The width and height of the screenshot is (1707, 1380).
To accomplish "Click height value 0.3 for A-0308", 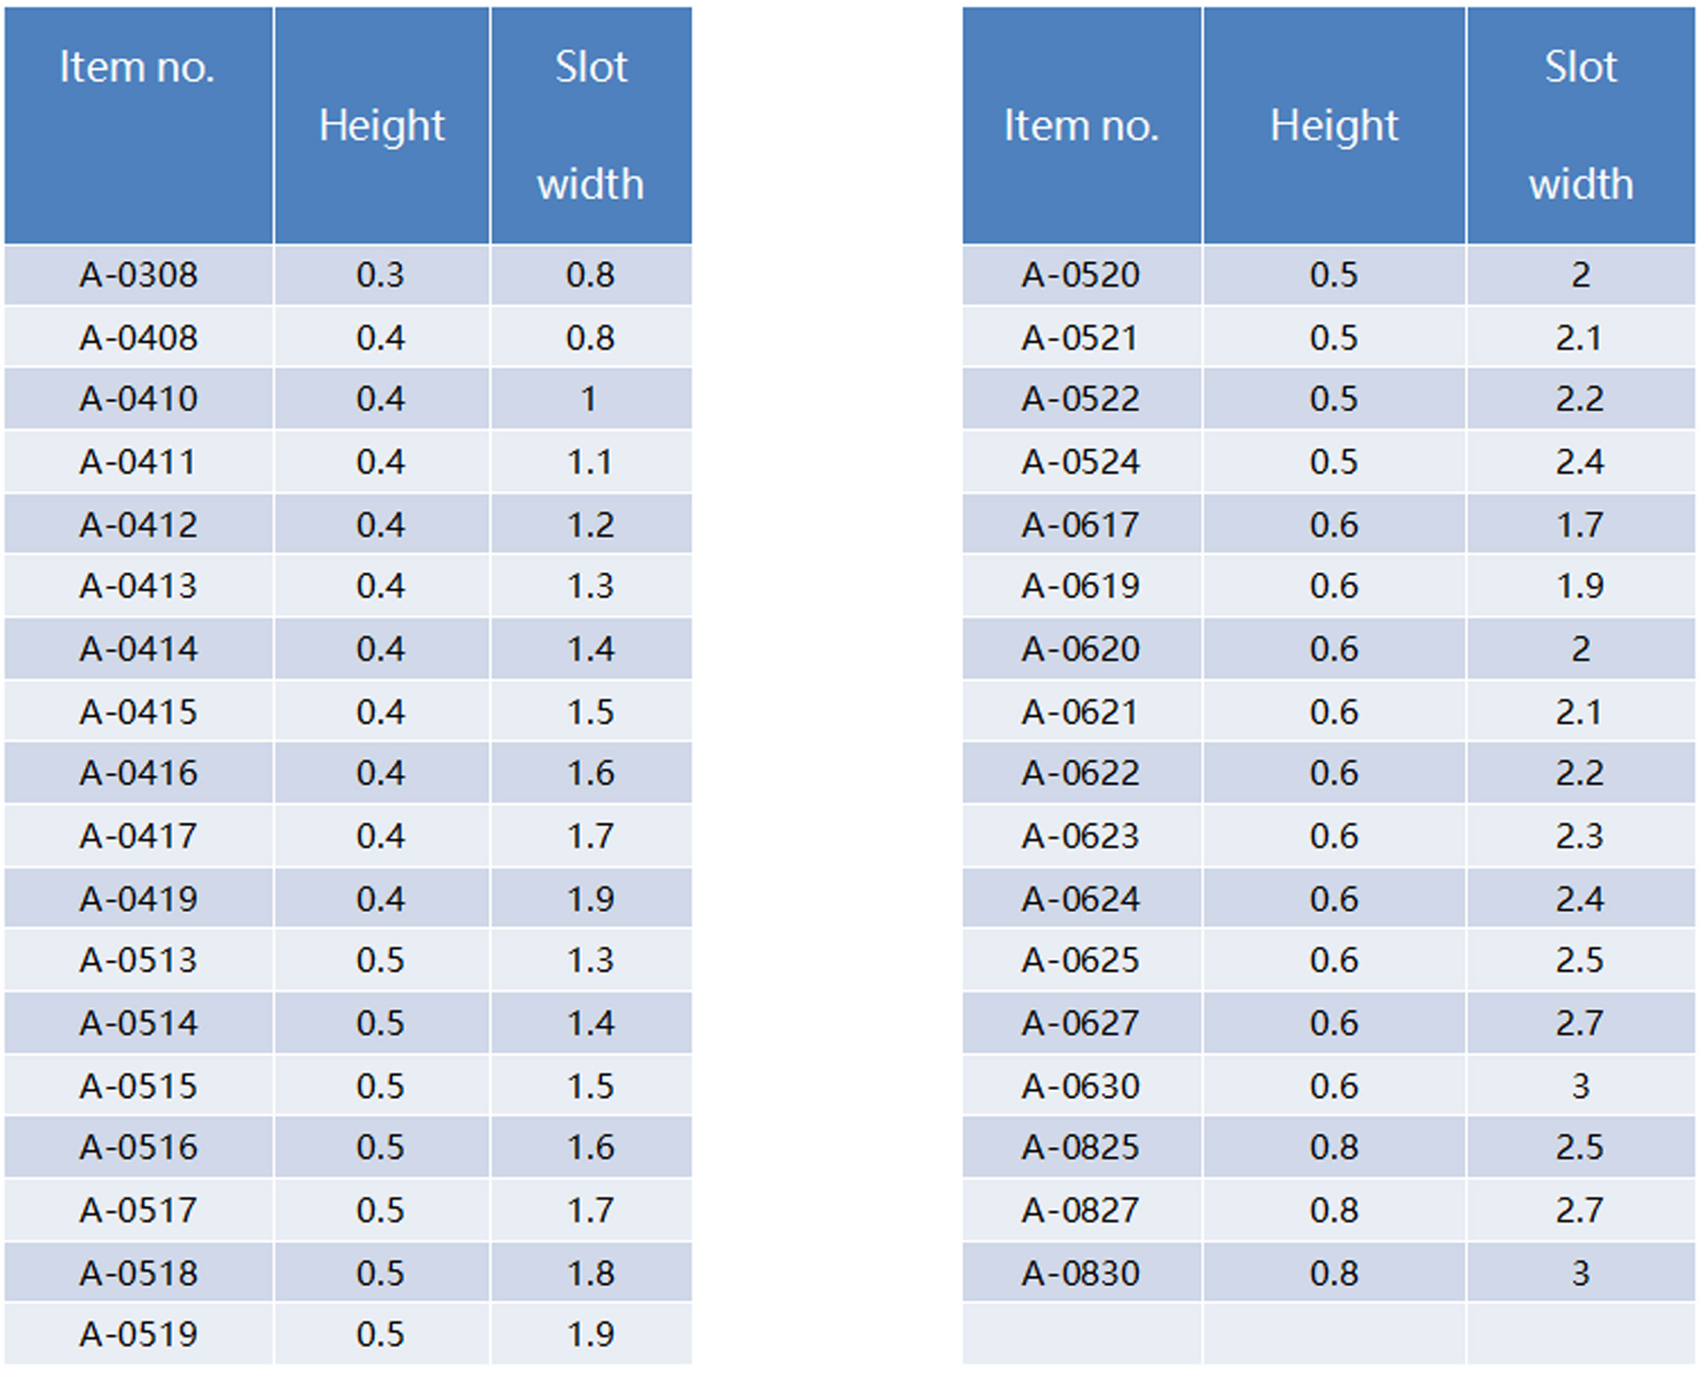I will point(382,275).
